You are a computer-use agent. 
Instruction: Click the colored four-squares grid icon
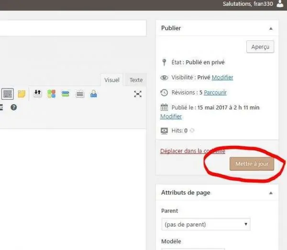pyautogui.click(x=52, y=94)
